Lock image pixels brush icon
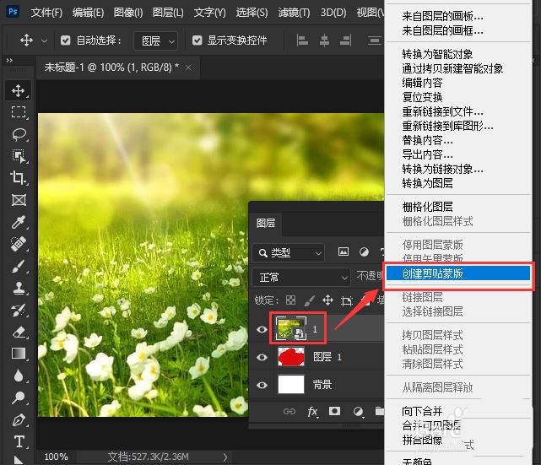This screenshot has height=465, width=541. click(x=309, y=300)
